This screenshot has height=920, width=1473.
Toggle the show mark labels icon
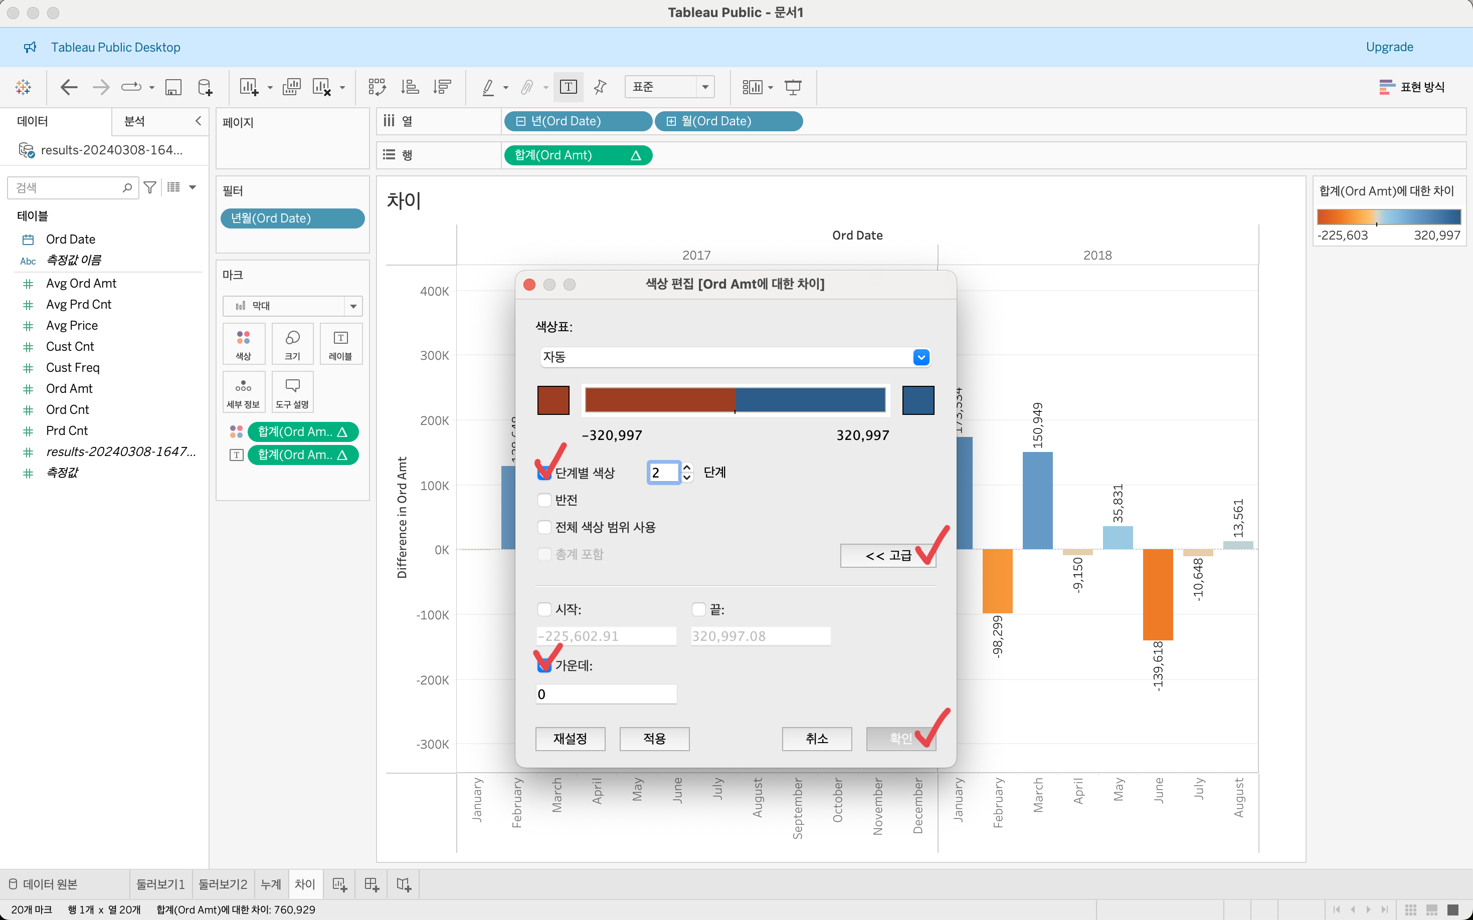568,87
